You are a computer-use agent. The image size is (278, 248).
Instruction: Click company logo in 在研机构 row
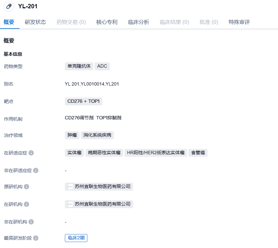click(70, 204)
